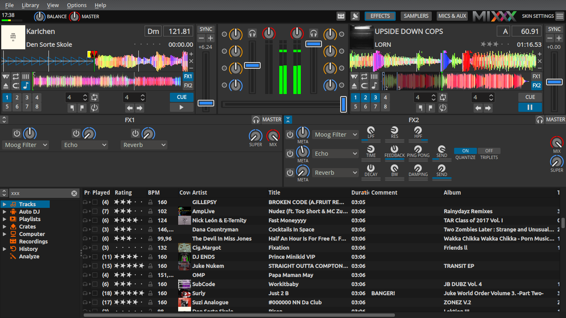The image size is (566, 318).
Task: Open Moog Filter effect dropdown in FX1
Action: [x=25, y=145]
